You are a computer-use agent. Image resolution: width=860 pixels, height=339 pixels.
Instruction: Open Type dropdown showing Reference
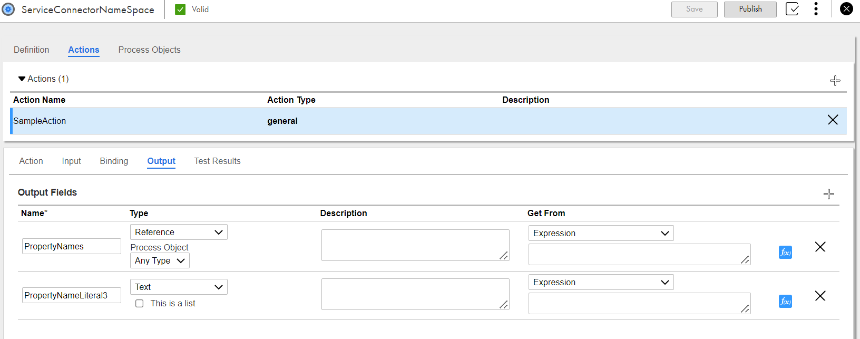(179, 232)
